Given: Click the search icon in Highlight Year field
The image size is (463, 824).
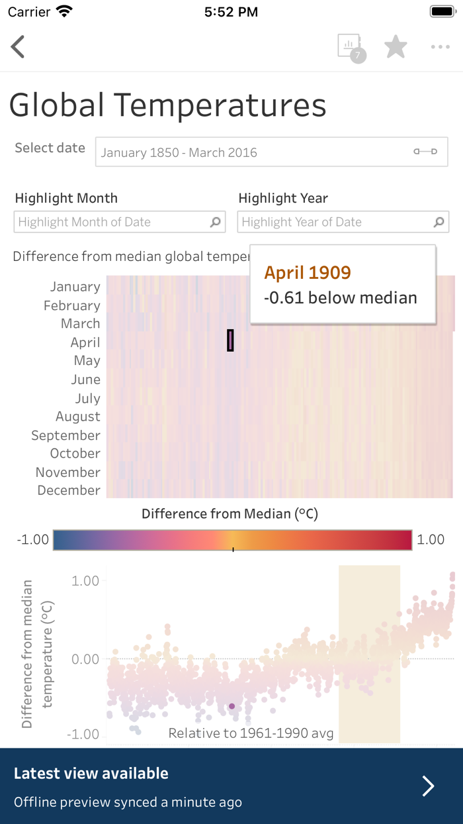Looking at the screenshot, I should (439, 222).
